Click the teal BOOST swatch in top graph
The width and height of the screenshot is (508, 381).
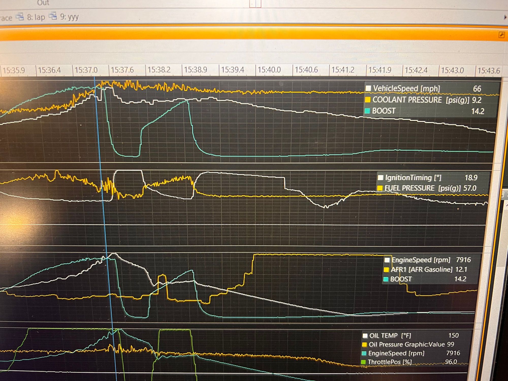click(367, 111)
